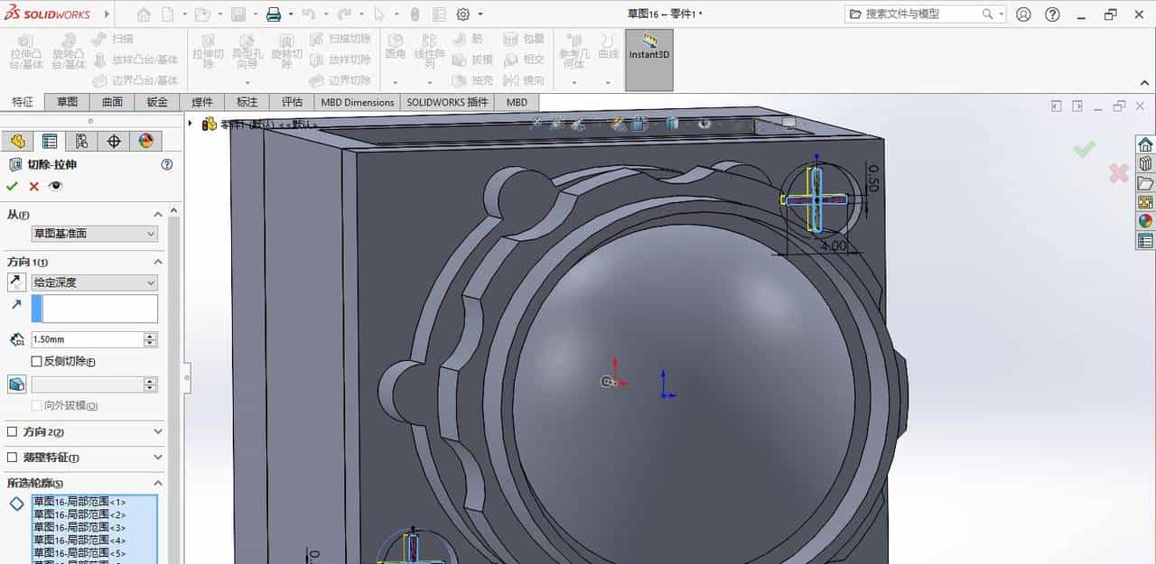Confirm the 切除-拉伸 feature with green check

[x=13, y=186]
